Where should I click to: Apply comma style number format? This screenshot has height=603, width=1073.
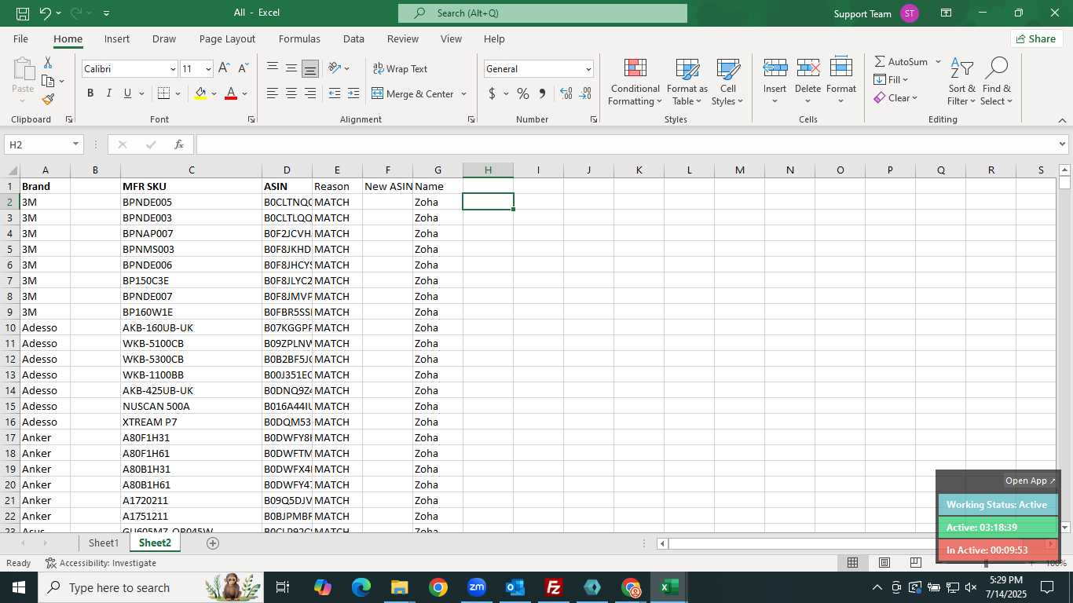tap(542, 93)
